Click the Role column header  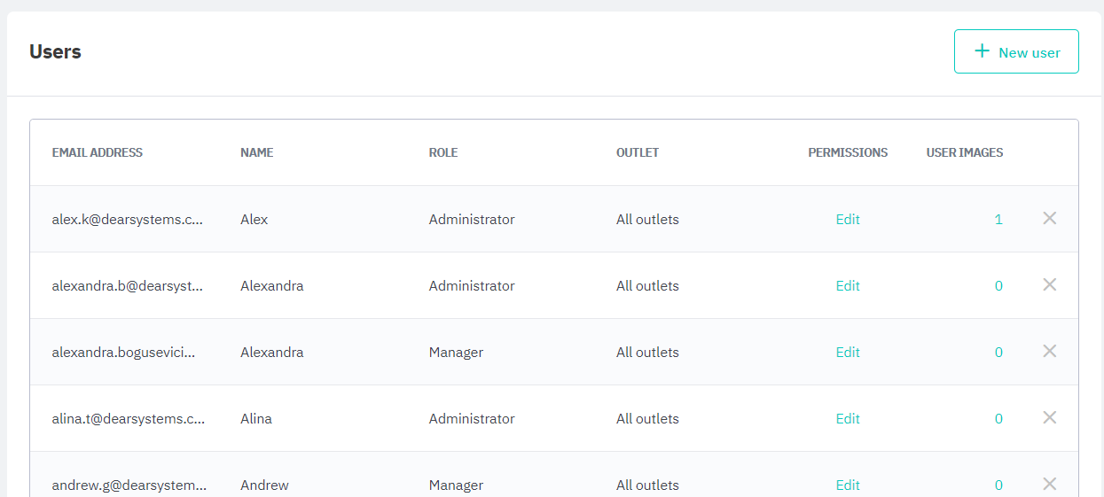point(443,152)
